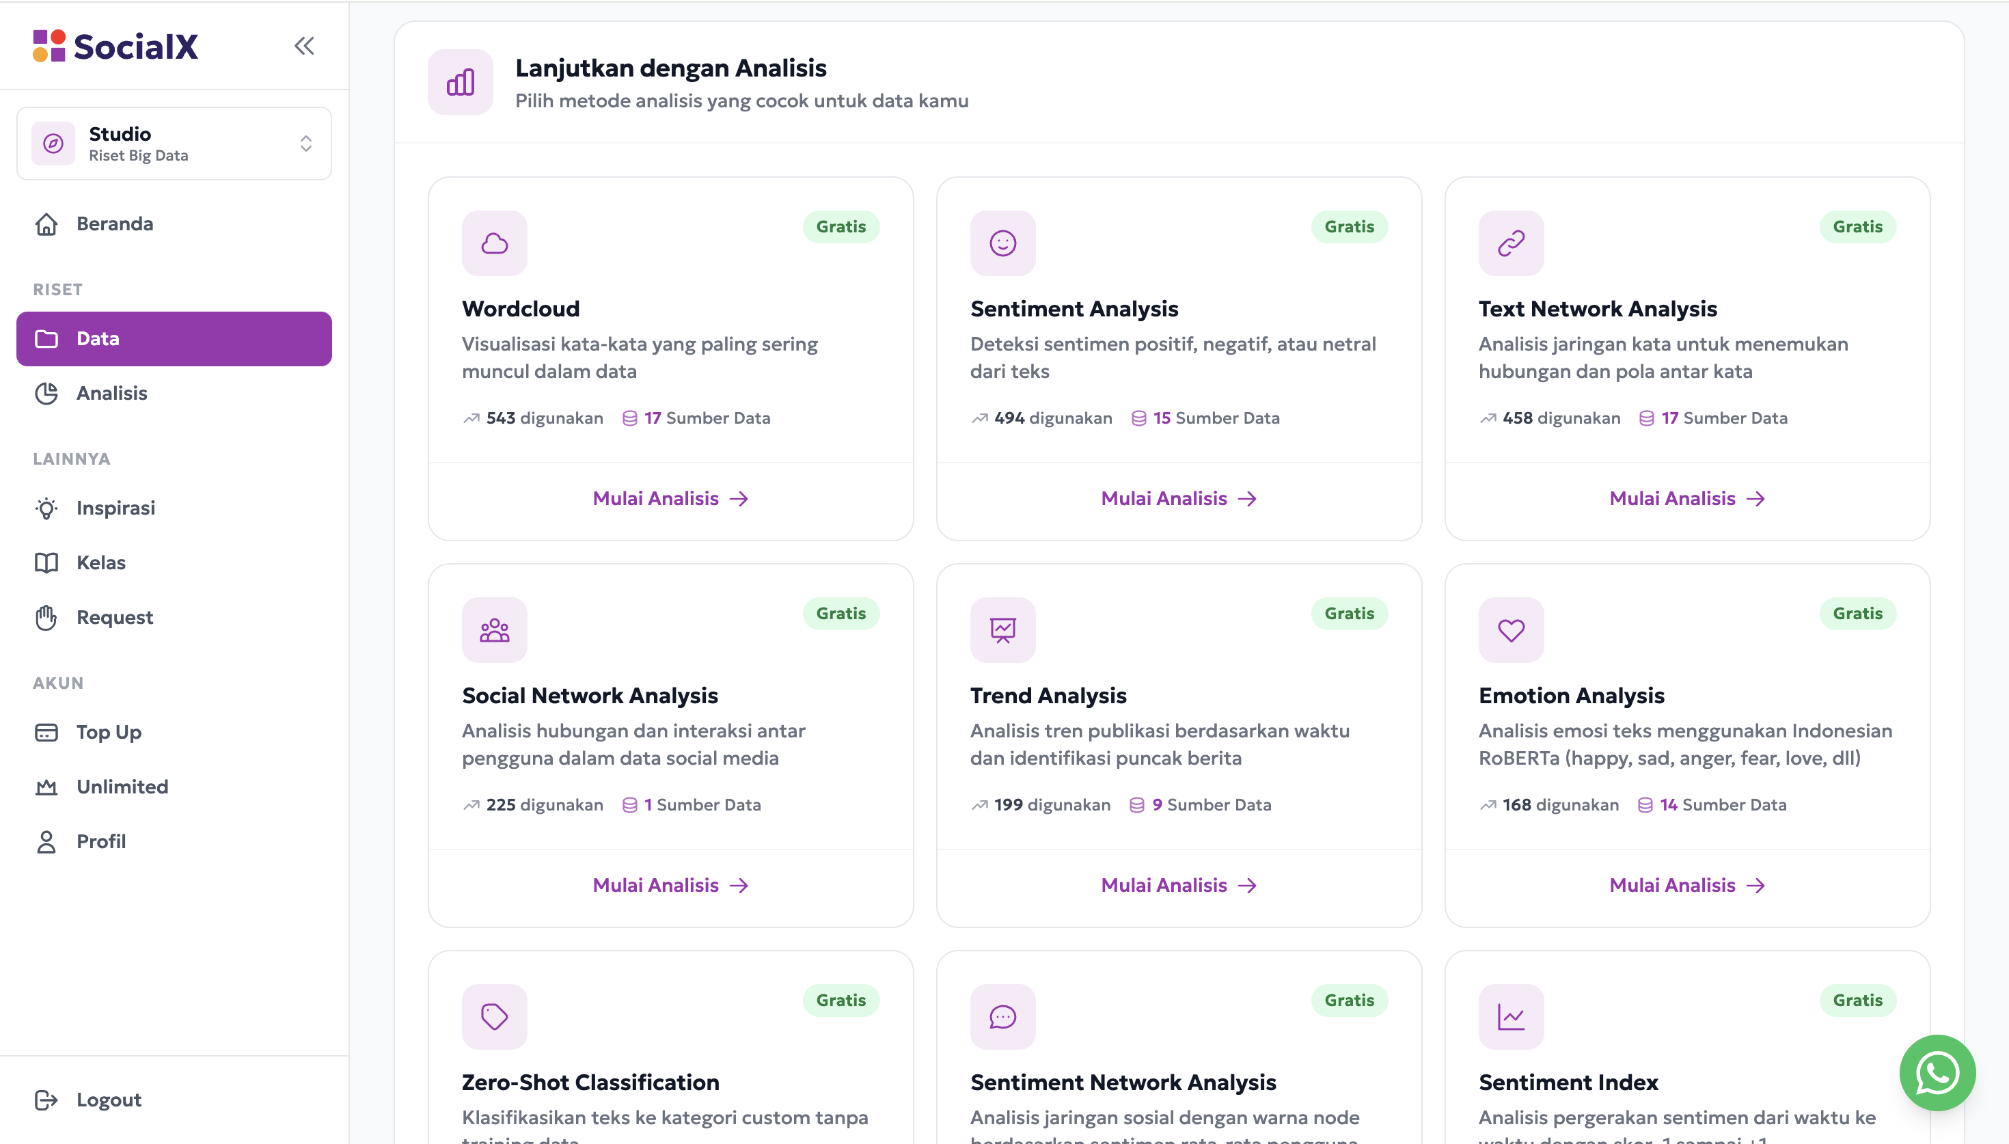2009x1144 pixels.
Task: Click the Logout exit icon
Action: pos(46,1100)
